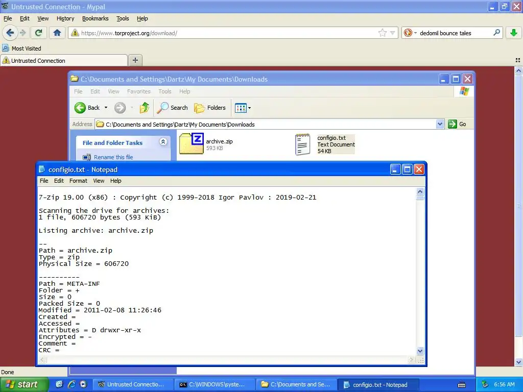Switch to C:\WINDOWS\system command prompt taskbar button
523x392 pixels.
click(214, 384)
